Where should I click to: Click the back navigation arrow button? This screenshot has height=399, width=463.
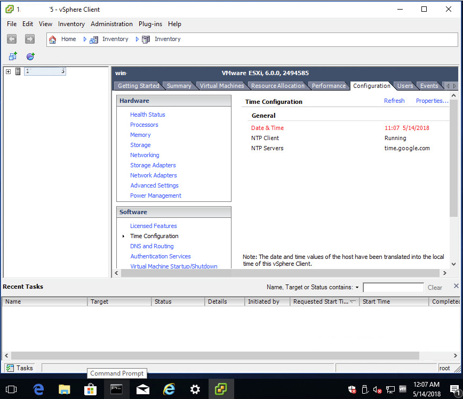(12, 39)
